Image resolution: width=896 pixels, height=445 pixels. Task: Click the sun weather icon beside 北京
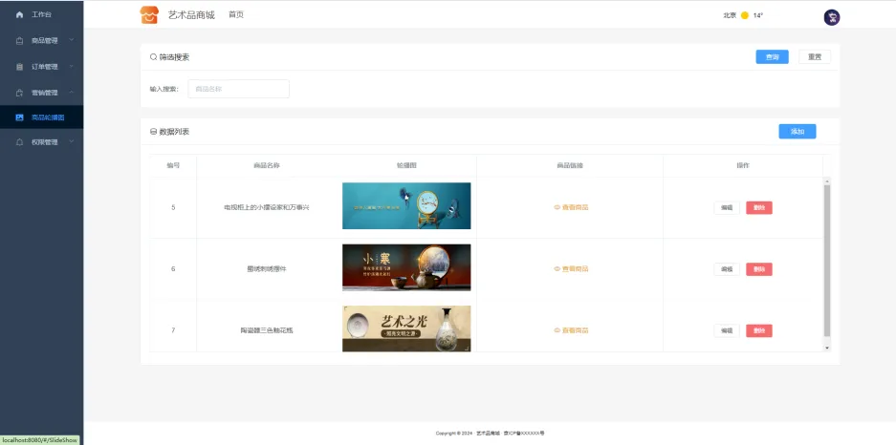pyautogui.click(x=745, y=15)
